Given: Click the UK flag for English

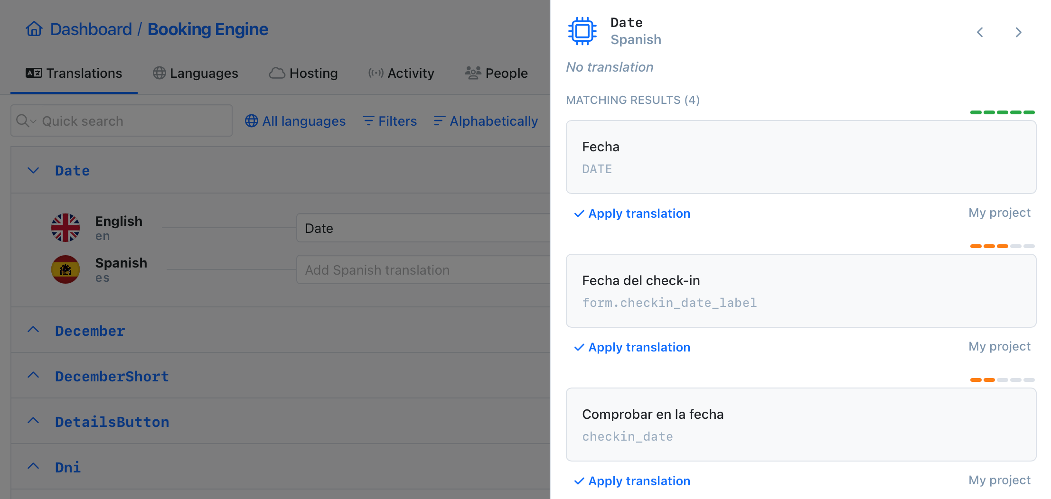Looking at the screenshot, I should click(66, 228).
